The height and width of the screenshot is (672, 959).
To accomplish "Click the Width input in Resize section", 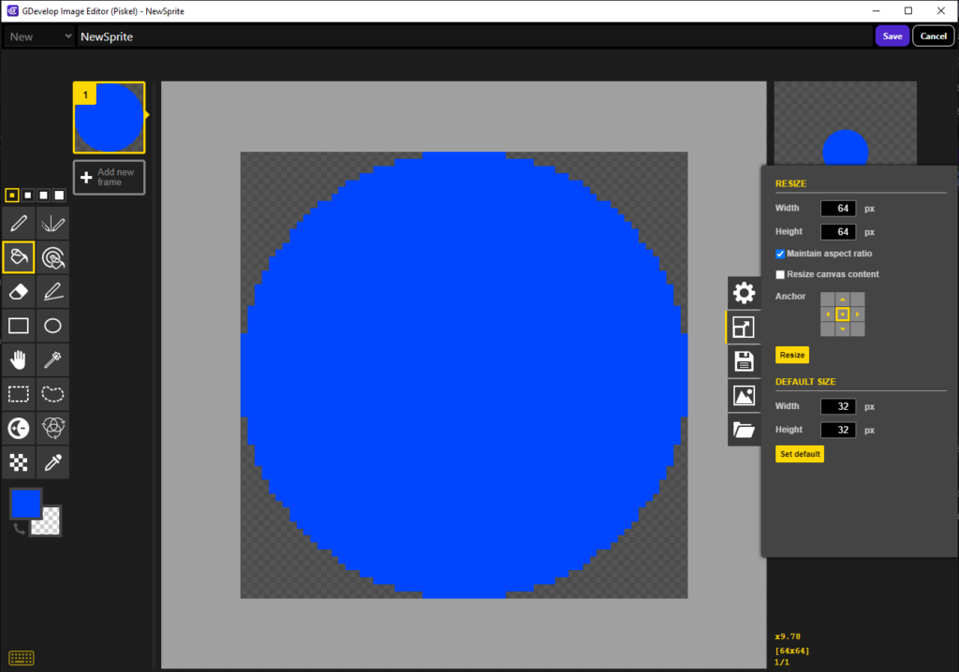I will pyautogui.click(x=838, y=208).
